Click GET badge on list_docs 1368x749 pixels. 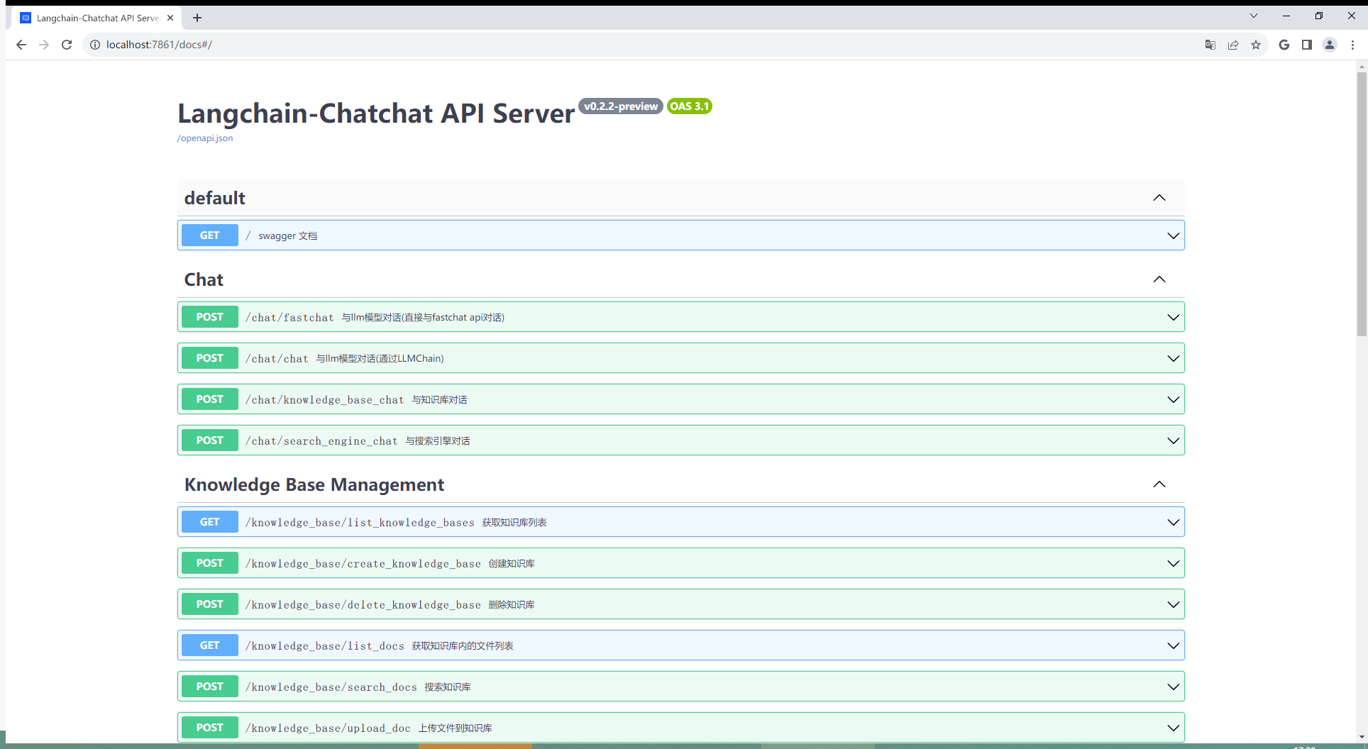[x=210, y=645]
